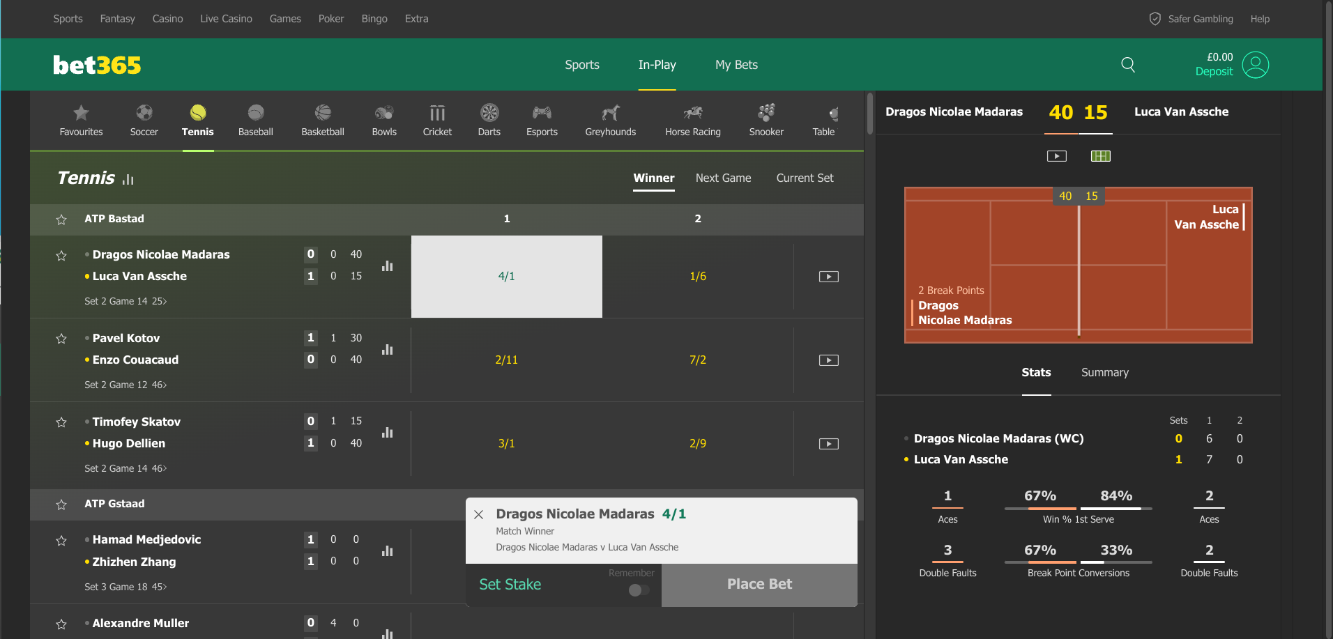Open stats chart for Kotov v Couacaud
Viewport: 1333px width, 639px height.
coord(388,349)
